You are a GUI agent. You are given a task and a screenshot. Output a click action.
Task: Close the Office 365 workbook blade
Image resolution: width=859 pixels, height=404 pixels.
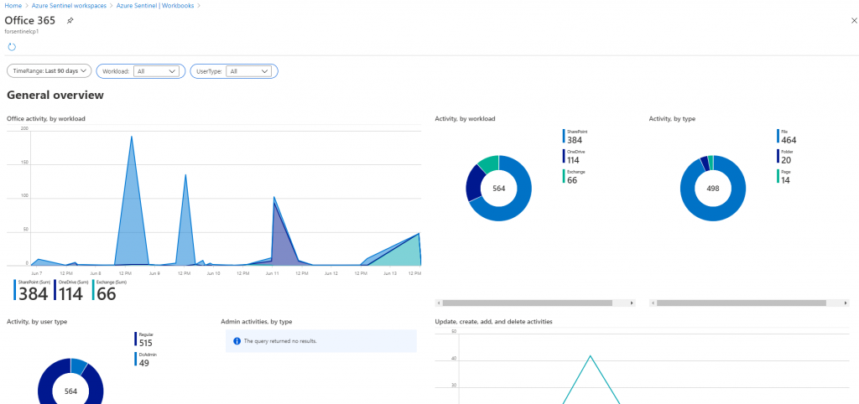tap(853, 21)
